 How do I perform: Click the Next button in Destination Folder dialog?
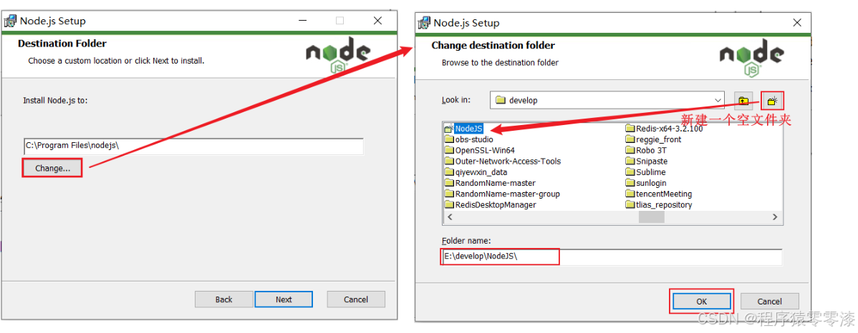(284, 299)
